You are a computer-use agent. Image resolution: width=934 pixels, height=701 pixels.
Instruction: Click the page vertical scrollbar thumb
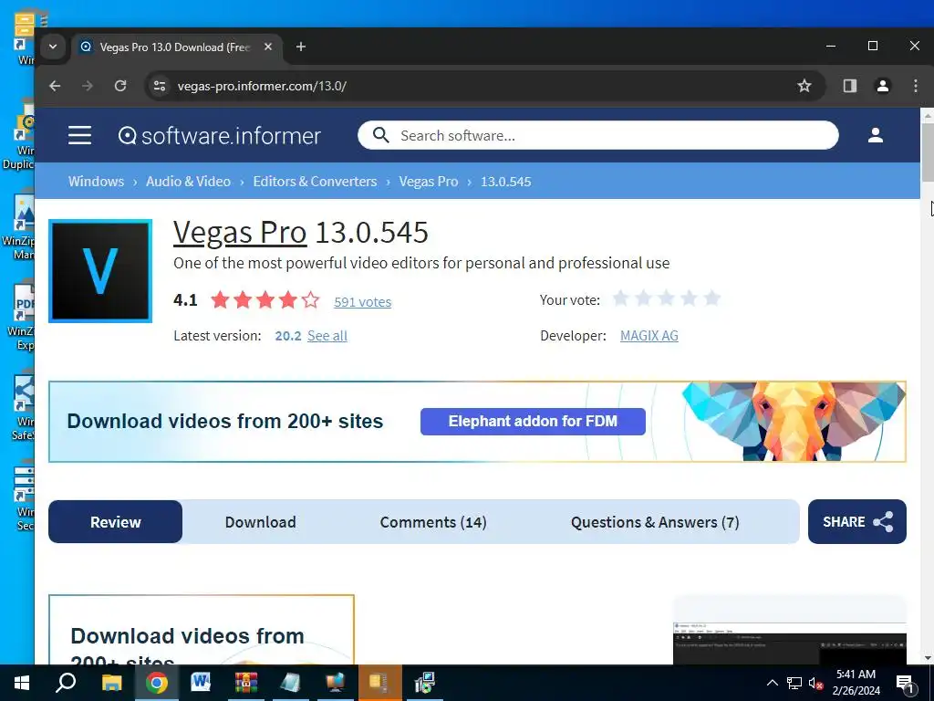(928, 152)
